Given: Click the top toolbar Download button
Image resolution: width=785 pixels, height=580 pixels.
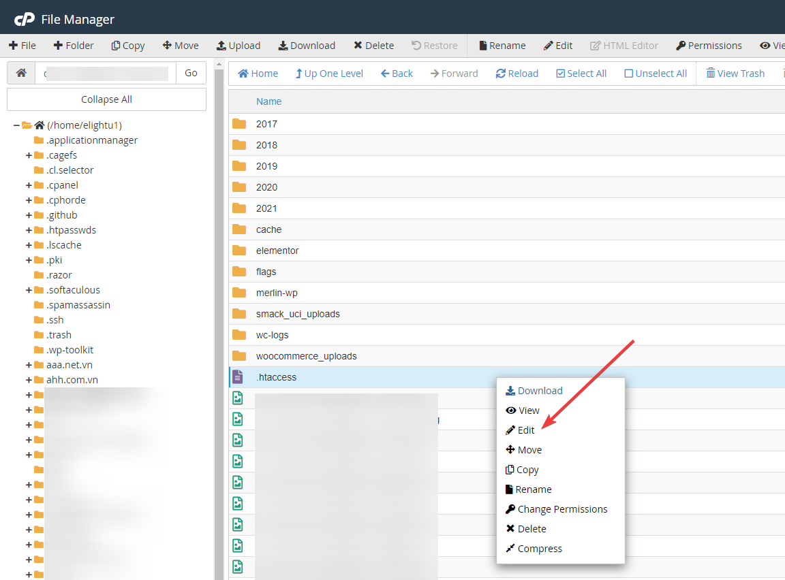Looking at the screenshot, I should click(x=307, y=46).
